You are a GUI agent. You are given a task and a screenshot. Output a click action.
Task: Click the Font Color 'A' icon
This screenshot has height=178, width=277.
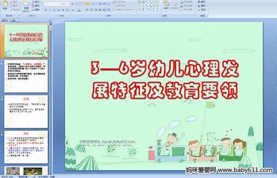(79, 10)
